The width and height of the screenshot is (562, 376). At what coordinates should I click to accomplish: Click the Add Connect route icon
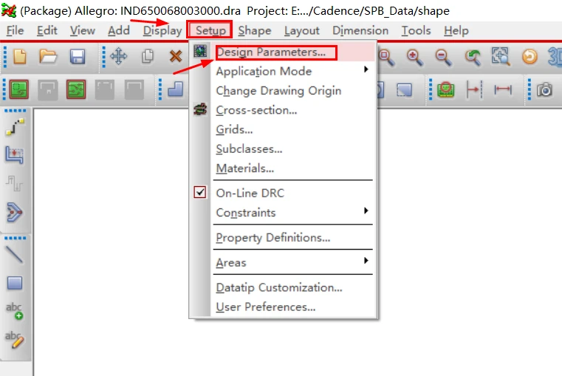pyautogui.click(x=15, y=127)
